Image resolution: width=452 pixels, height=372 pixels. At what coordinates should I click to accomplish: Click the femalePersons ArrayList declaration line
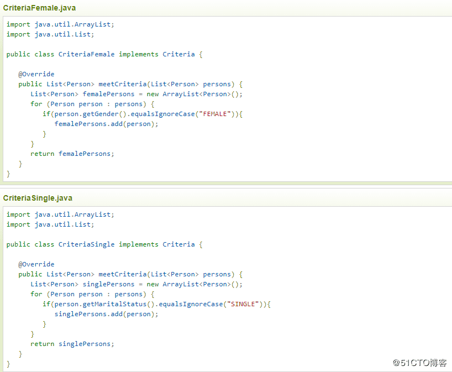pyautogui.click(x=136, y=94)
